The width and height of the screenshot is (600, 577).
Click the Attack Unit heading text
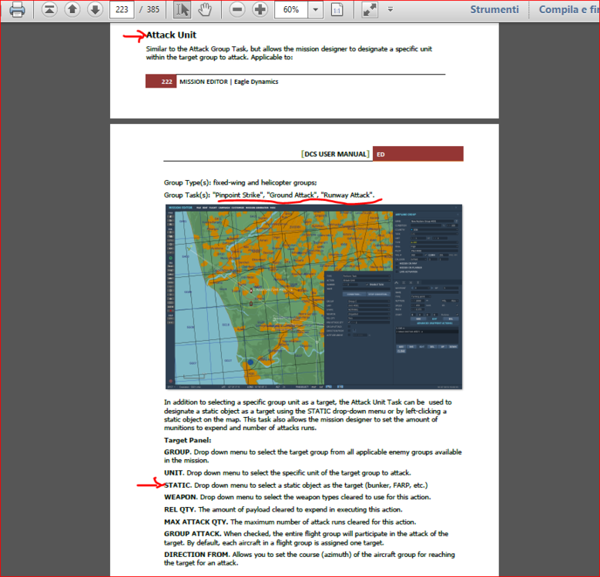point(171,35)
